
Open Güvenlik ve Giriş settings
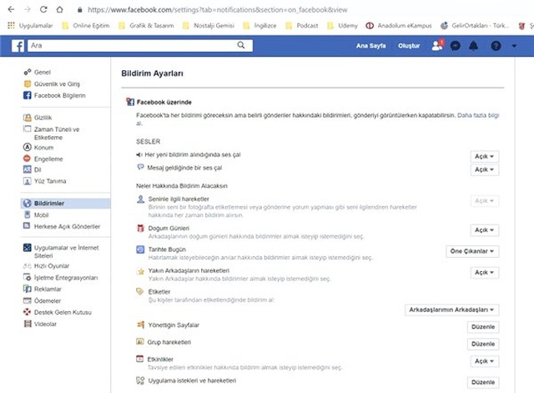[52, 83]
